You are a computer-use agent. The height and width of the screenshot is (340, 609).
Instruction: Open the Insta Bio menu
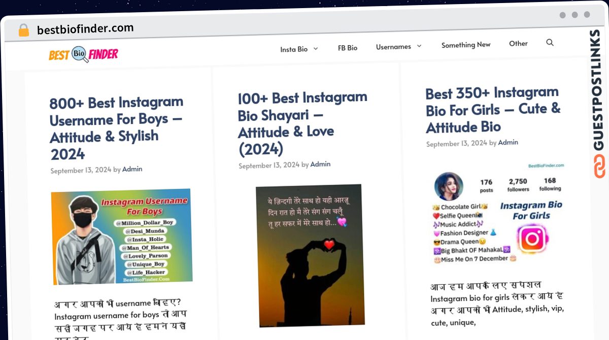tap(294, 49)
